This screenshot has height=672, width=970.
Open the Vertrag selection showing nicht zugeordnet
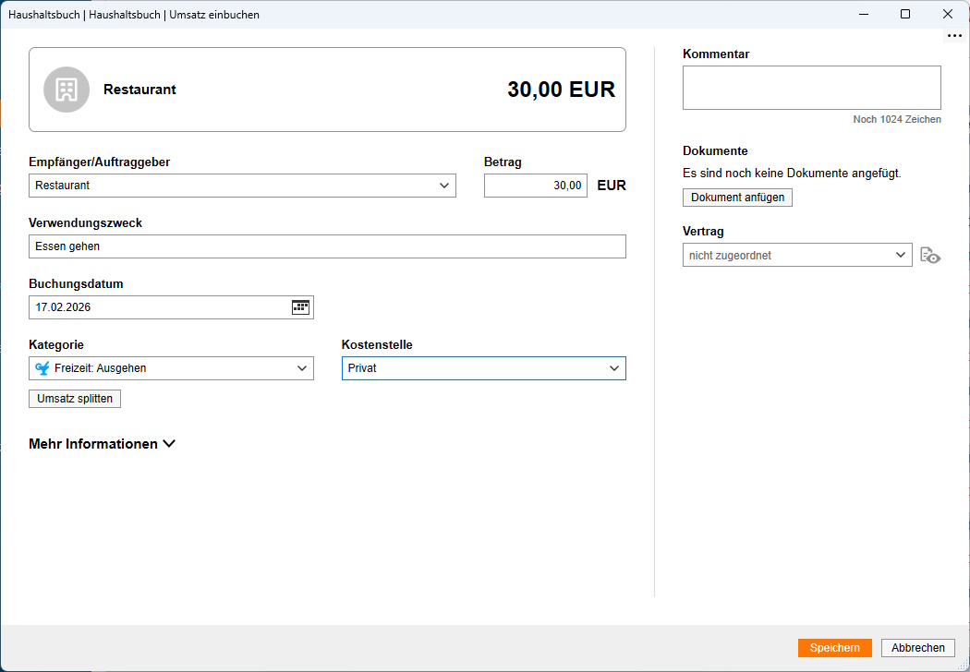794,254
